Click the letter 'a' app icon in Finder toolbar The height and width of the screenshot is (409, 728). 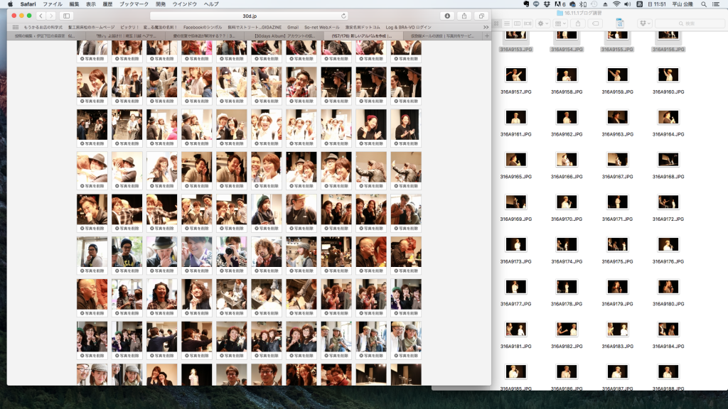[x=620, y=23]
